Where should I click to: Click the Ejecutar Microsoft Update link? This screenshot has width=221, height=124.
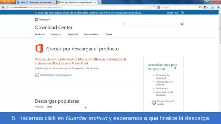(x=165, y=103)
